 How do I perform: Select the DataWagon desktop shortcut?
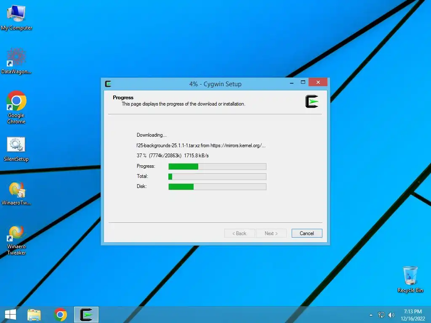coord(16,61)
